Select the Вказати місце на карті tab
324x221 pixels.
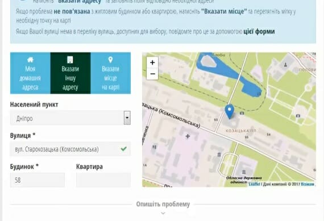point(110,73)
